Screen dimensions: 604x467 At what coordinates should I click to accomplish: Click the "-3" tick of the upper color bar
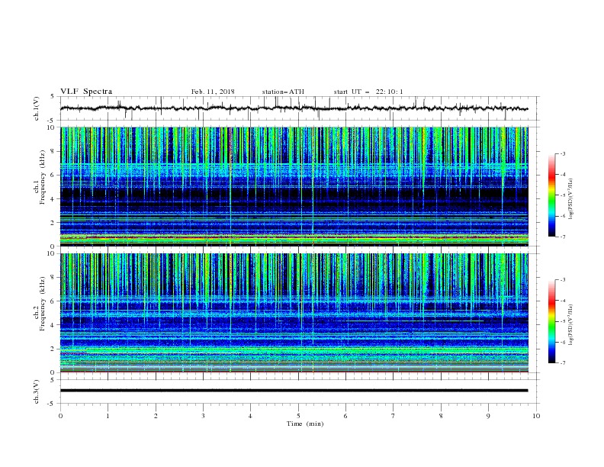click(562, 153)
